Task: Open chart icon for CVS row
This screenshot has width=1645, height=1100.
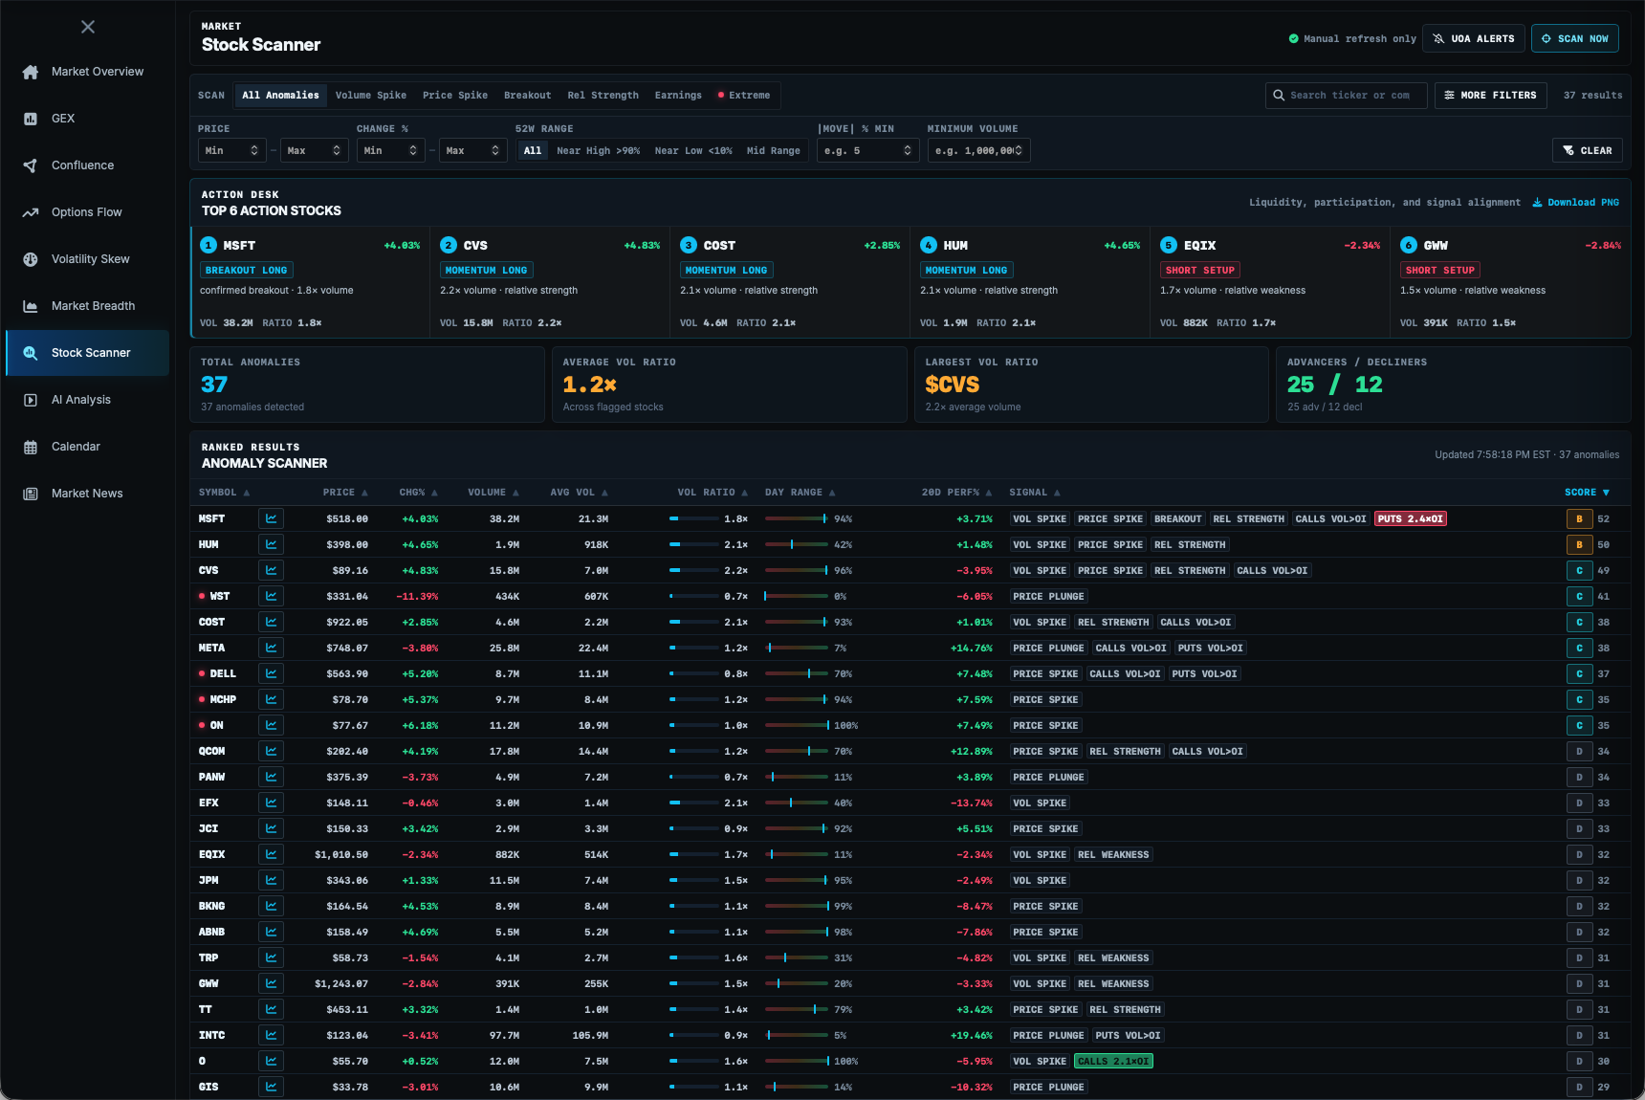Action: click(x=271, y=570)
